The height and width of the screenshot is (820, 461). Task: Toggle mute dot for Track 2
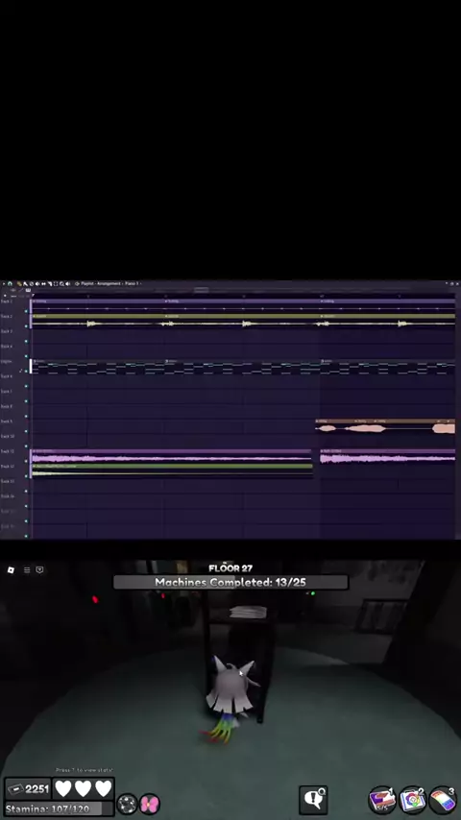[26, 326]
